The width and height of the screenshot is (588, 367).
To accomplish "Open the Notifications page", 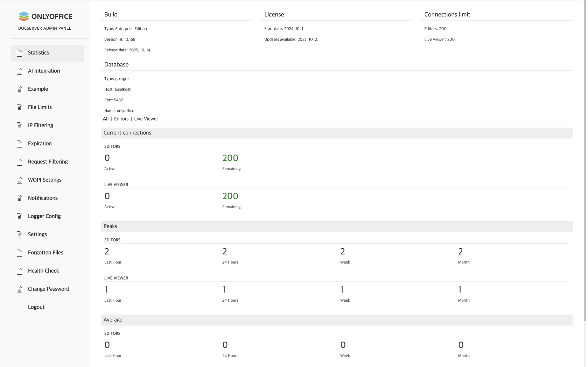I will click(43, 198).
